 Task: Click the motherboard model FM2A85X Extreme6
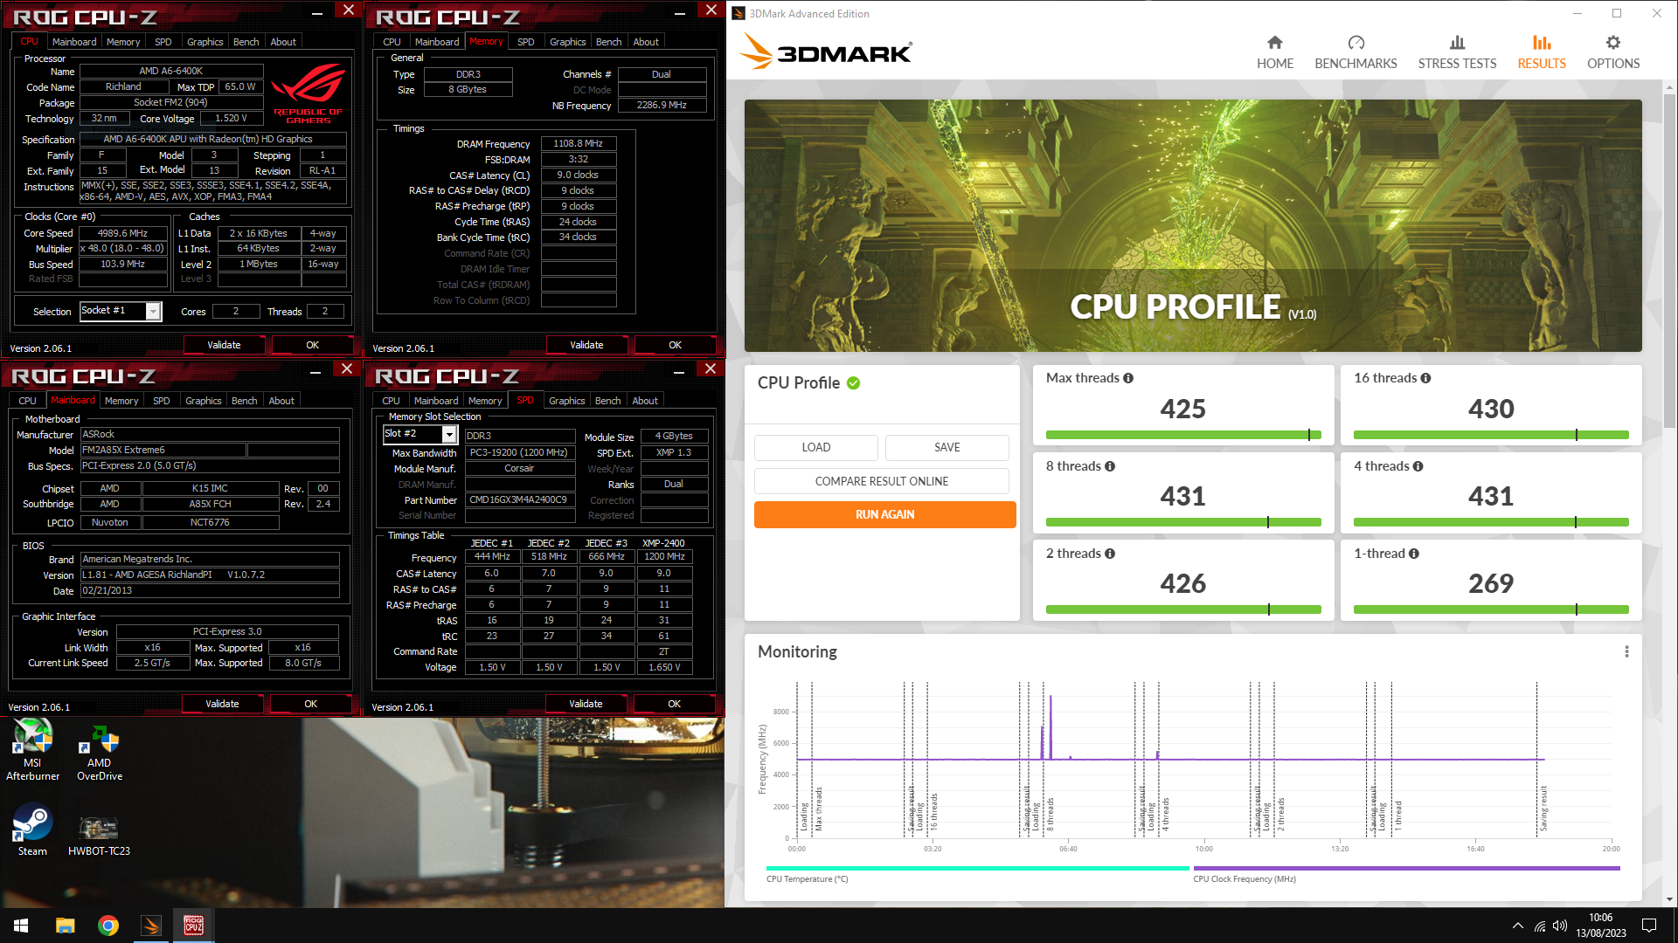coord(163,450)
